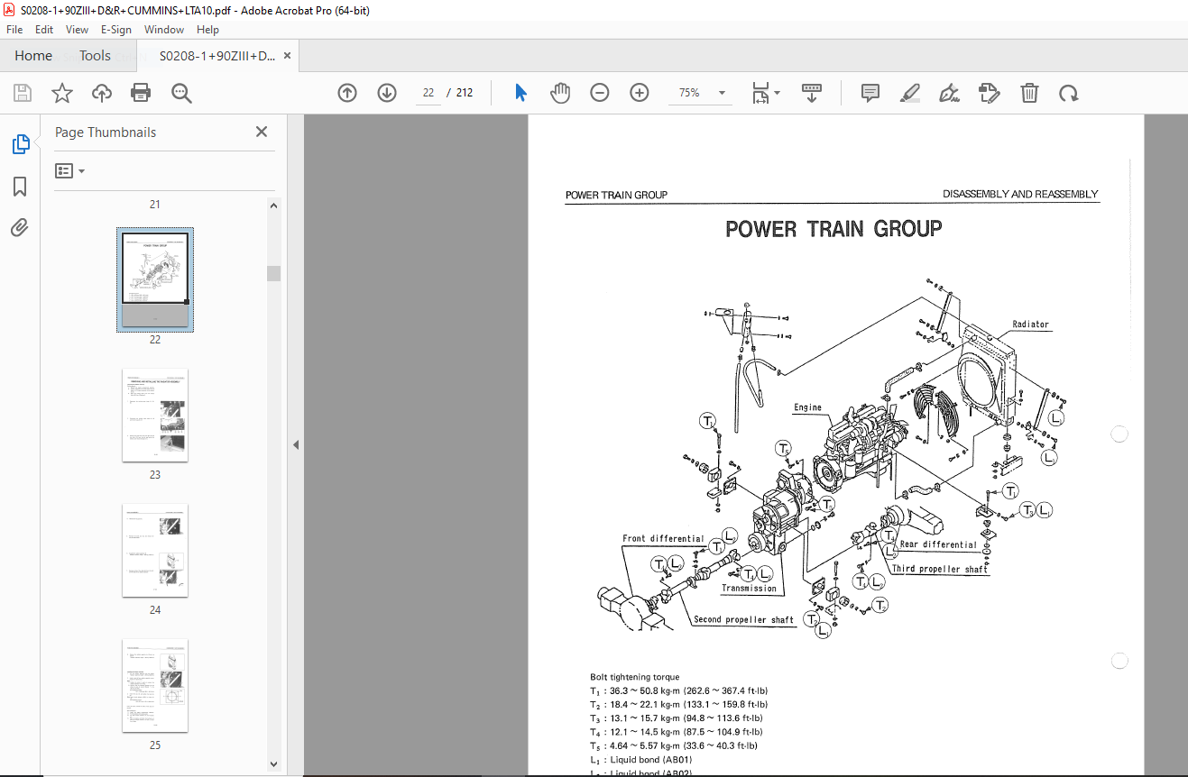Viewport: 1188px width, 777px height.
Task: Click the POWER TRAIN GROUP page heading
Action: 833,229
